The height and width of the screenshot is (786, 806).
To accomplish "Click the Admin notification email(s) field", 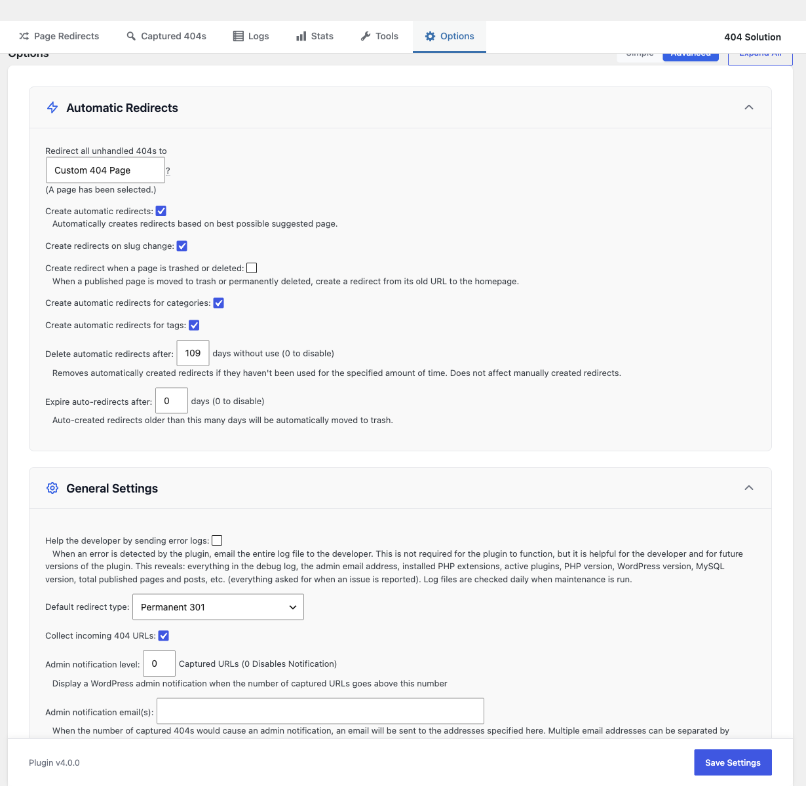I will 320,711.
